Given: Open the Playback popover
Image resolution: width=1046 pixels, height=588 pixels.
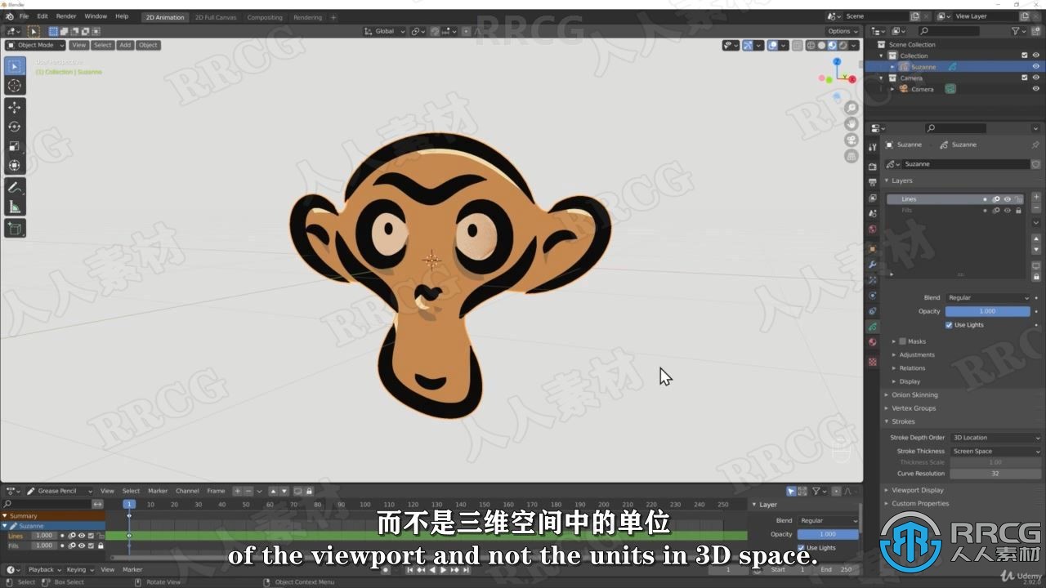Looking at the screenshot, I should (x=45, y=569).
